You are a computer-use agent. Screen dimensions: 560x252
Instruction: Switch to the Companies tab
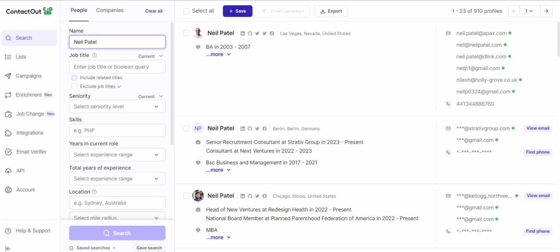click(110, 10)
